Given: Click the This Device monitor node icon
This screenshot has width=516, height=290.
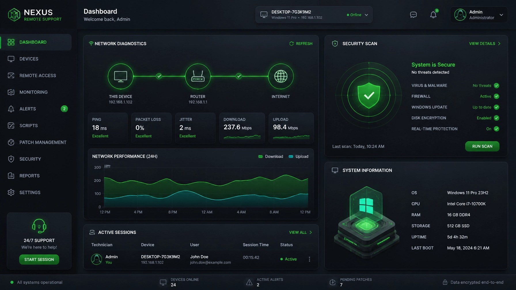Looking at the screenshot, I should (120, 76).
